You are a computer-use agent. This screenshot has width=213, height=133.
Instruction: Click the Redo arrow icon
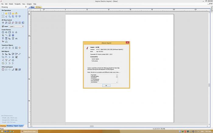19,16
